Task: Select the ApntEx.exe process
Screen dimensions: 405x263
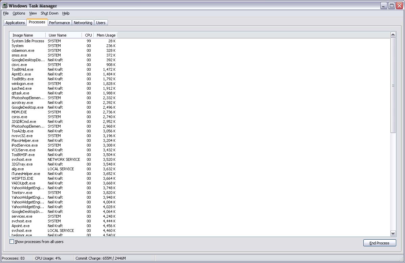Action: pyautogui.click(x=64, y=74)
